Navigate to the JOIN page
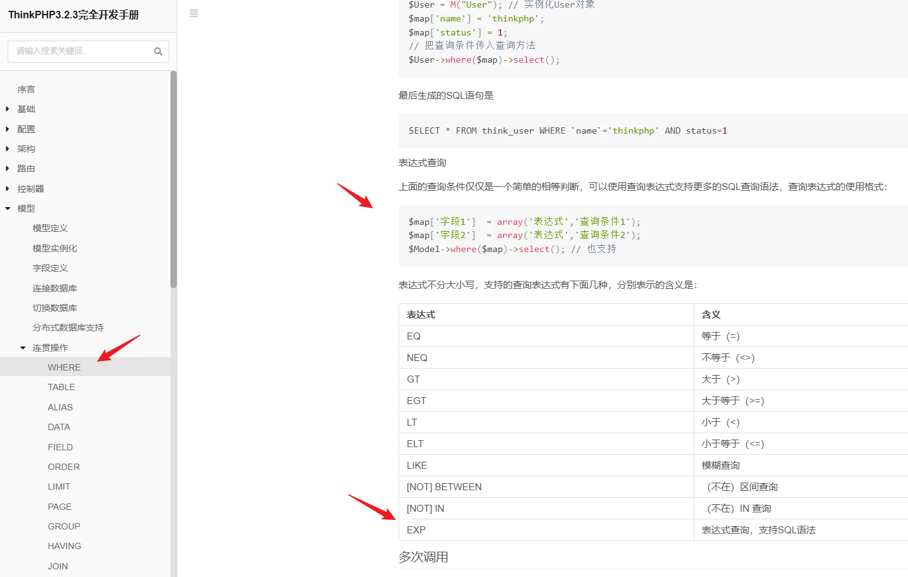The width and height of the screenshot is (908, 577). click(x=58, y=566)
